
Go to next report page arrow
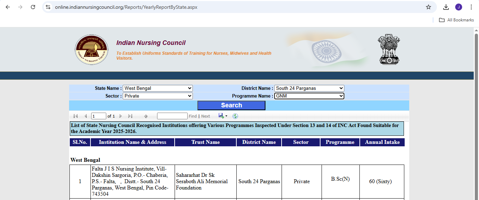(121, 116)
